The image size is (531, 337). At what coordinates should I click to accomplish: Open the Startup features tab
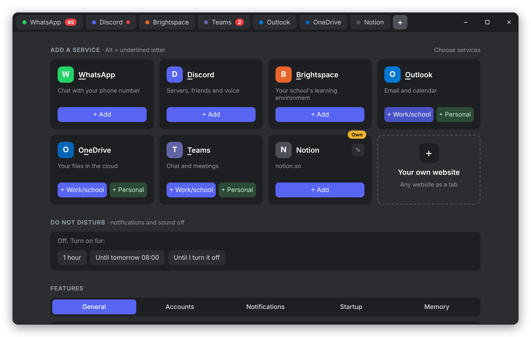(x=351, y=307)
